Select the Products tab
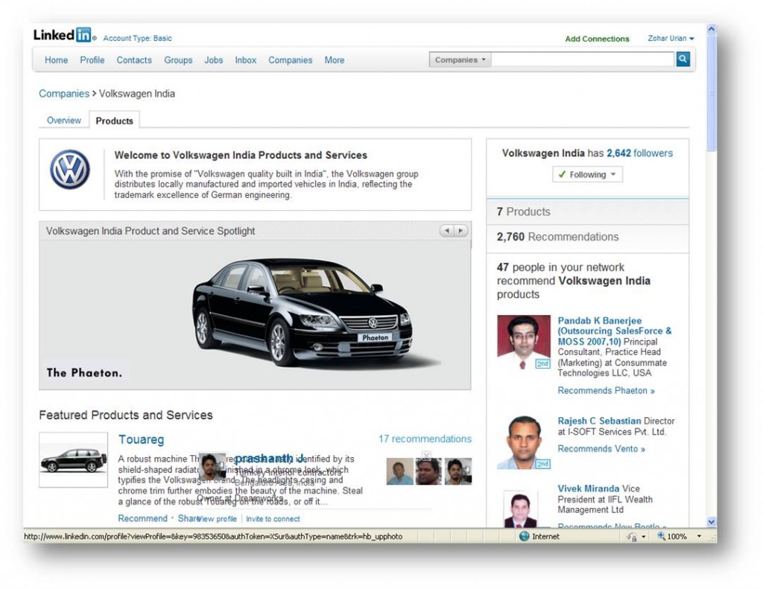 (114, 121)
